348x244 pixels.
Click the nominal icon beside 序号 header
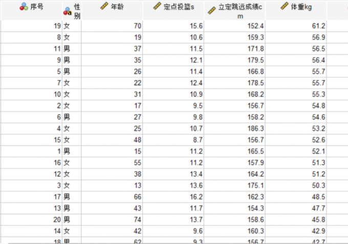24,7
